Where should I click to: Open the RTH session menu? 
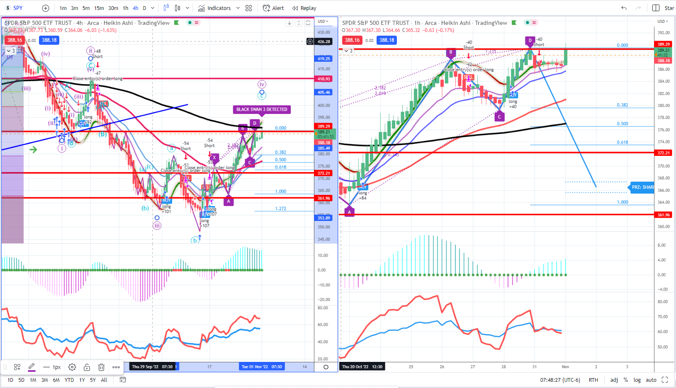[593, 380]
